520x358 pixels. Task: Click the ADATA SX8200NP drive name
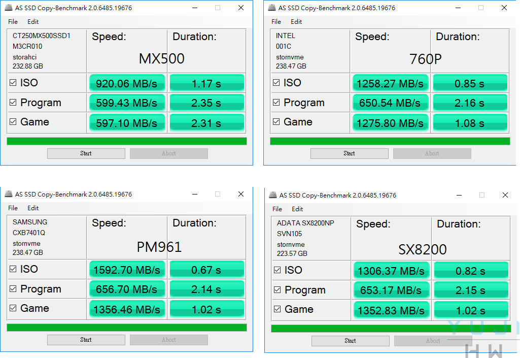coord(305,223)
